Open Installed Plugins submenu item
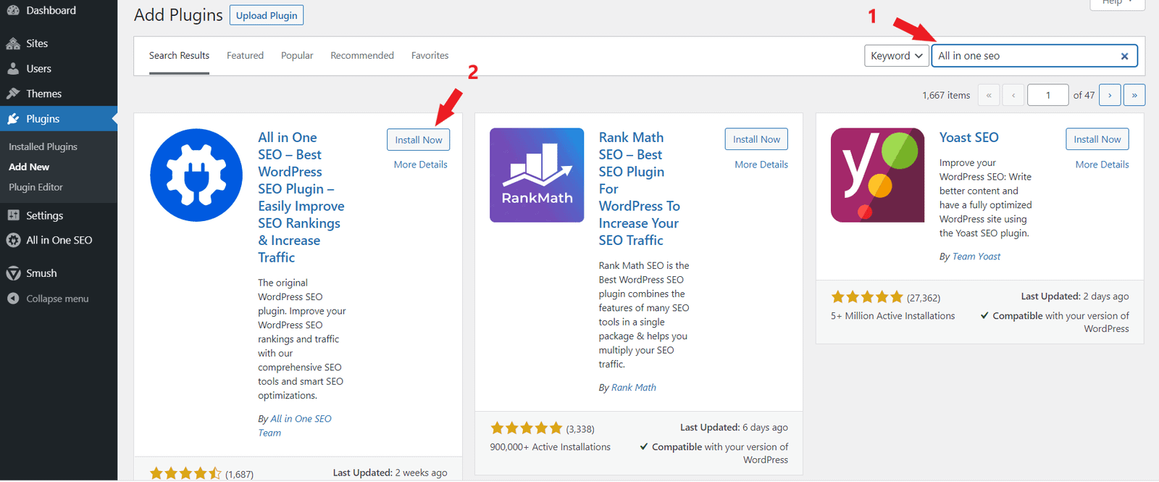Image resolution: width=1159 pixels, height=482 pixels. [43, 146]
